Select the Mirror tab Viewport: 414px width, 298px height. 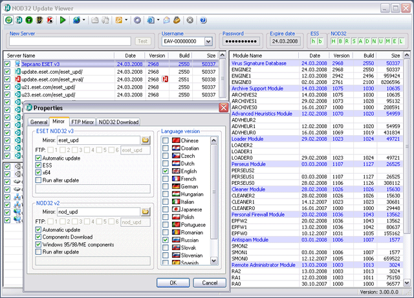tap(59, 121)
